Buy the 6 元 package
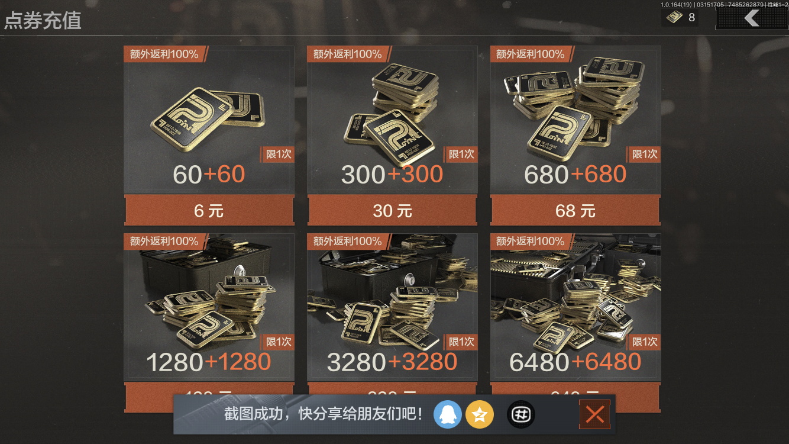 209,211
